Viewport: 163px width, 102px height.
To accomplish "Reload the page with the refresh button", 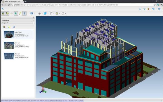I will pyautogui.click(x=9, y=5).
